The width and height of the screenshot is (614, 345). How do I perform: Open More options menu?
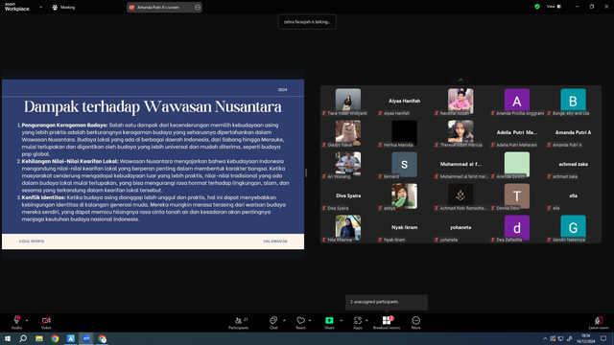[x=415, y=322]
